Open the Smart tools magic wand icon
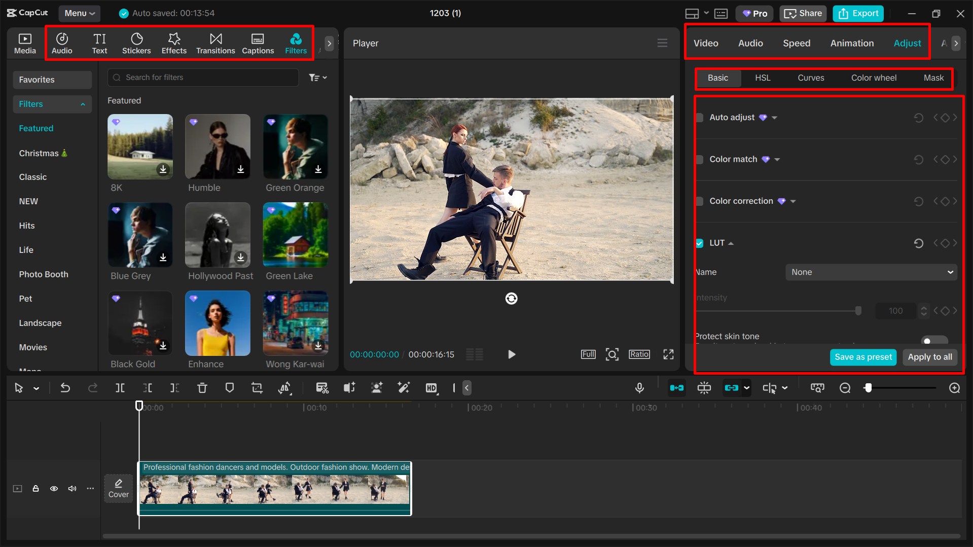The height and width of the screenshot is (547, 973). point(404,388)
